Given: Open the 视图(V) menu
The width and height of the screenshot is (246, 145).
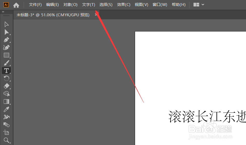Looking at the screenshot, I should [x=141, y=5].
